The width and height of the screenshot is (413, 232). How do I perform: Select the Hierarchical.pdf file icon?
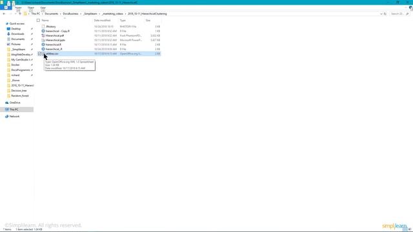point(43,35)
